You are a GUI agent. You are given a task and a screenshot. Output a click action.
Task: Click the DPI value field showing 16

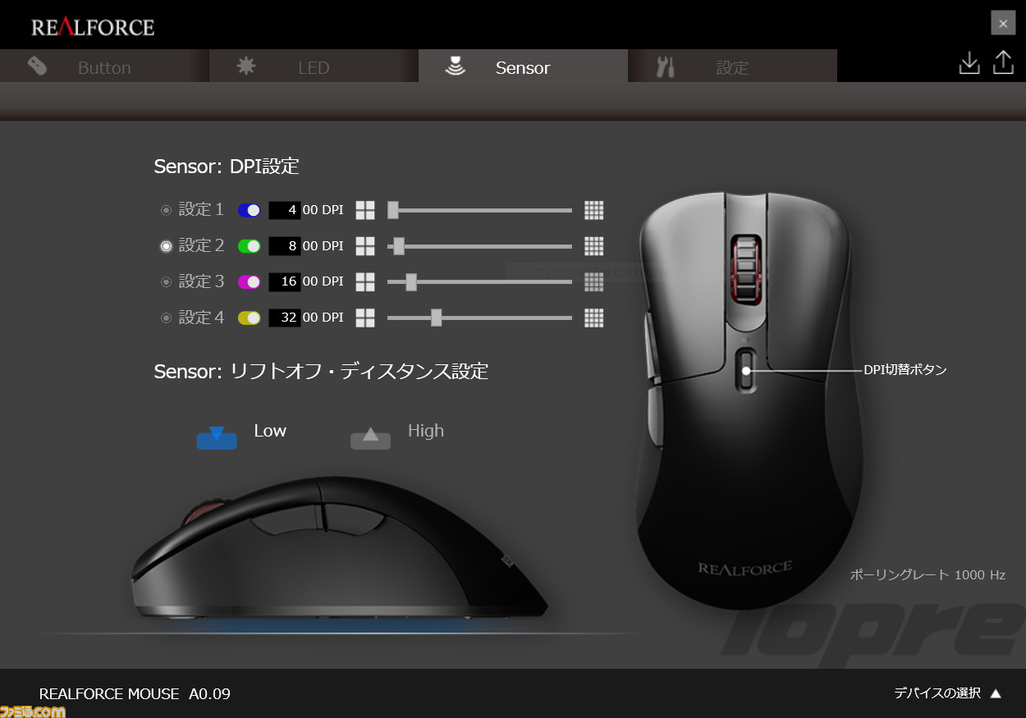(285, 281)
